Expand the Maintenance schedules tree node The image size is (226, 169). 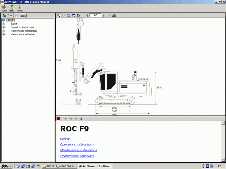(x=4, y=34)
